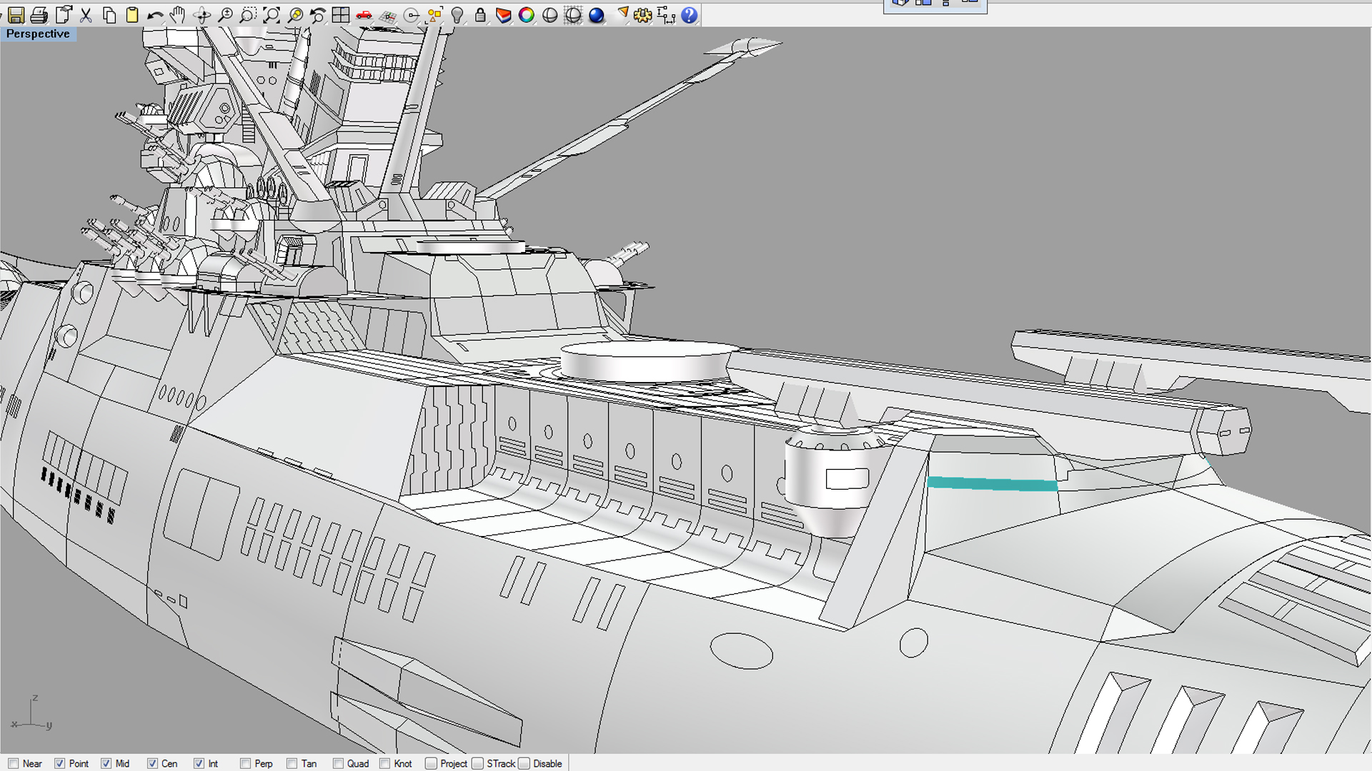Click the select objects shapes icon
Viewport: 1372px width, 771px height.
click(x=434, y=15)
